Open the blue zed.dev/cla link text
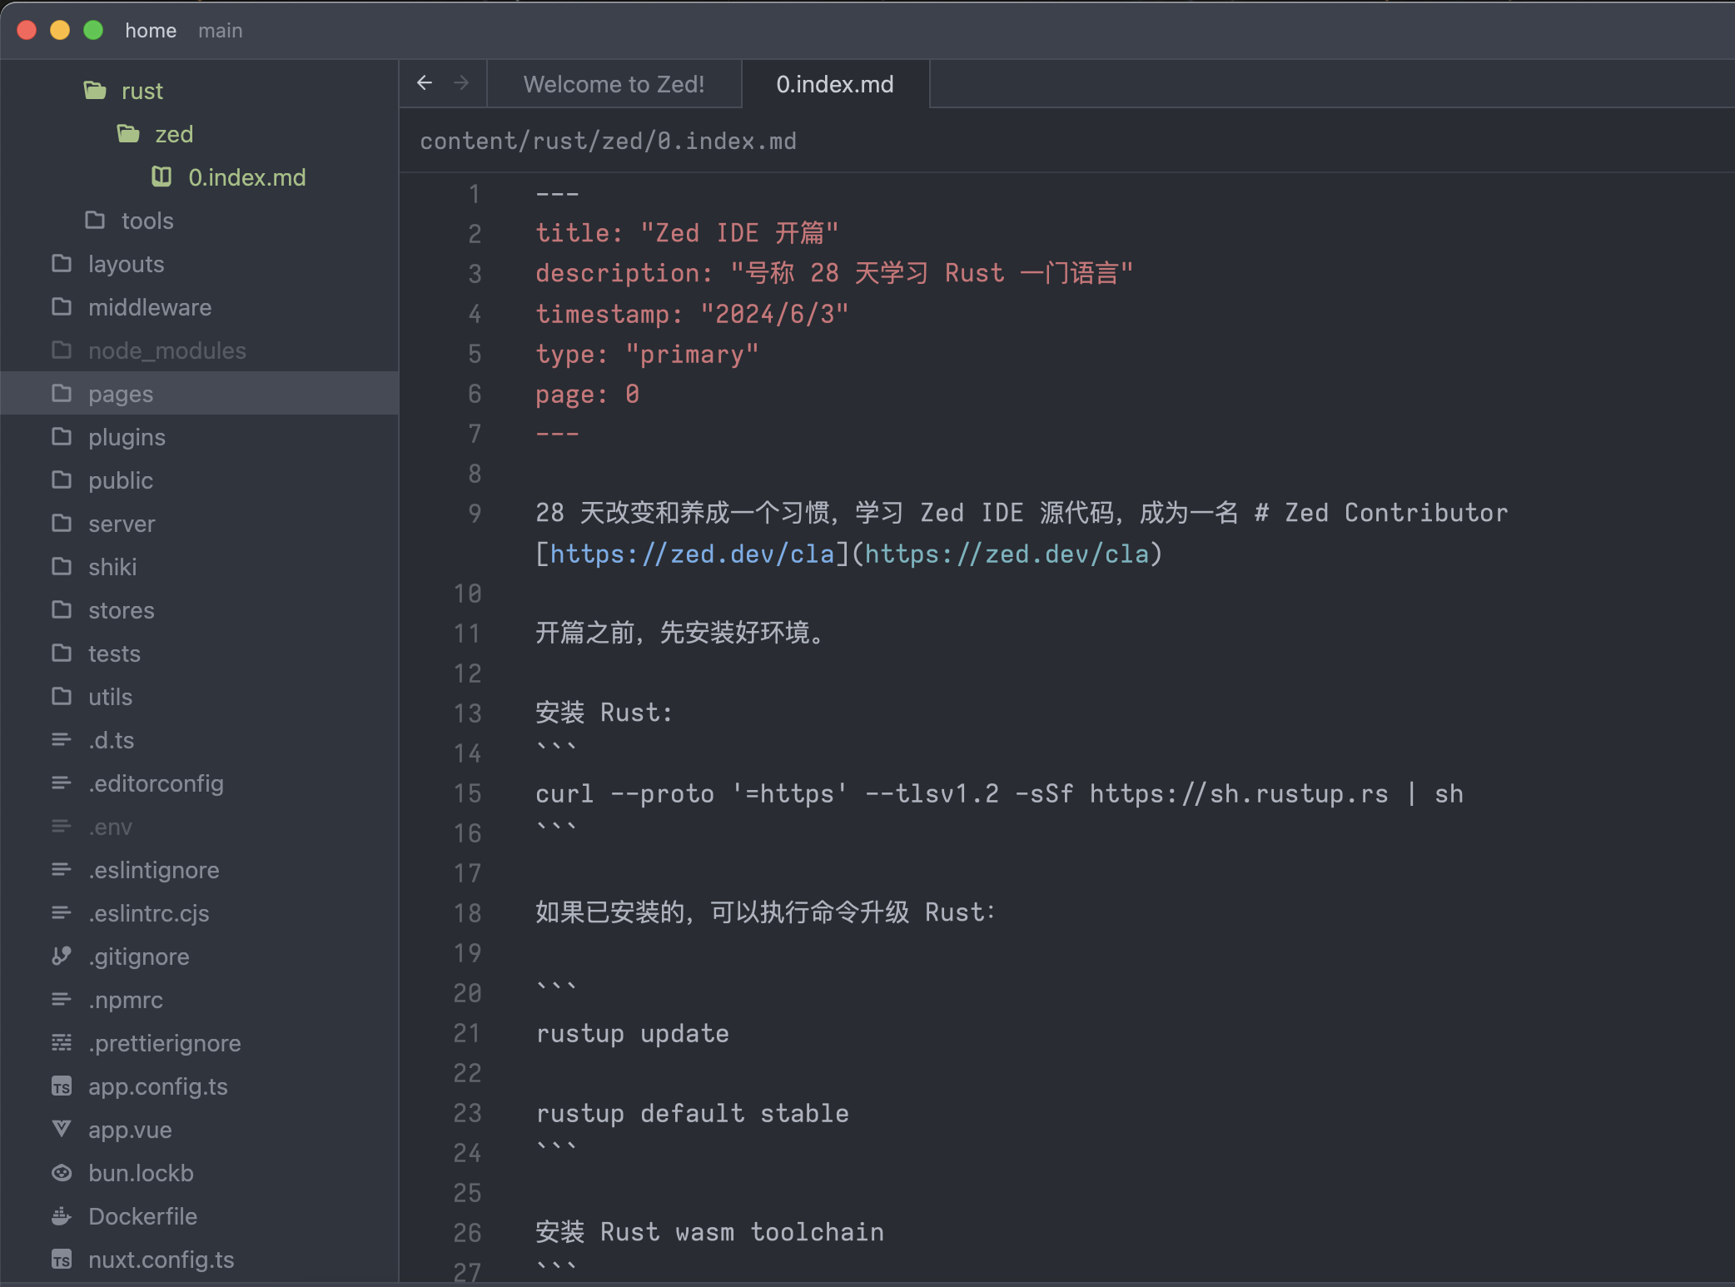 coord(692,554)
